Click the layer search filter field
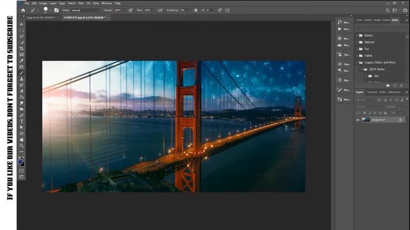The image size is (410, 230). [x=366, y=100]
